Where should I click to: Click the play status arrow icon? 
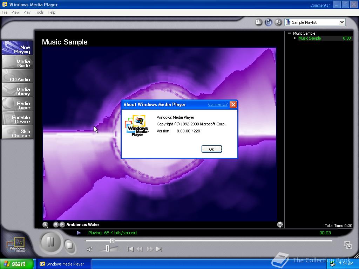click(79, 233)
